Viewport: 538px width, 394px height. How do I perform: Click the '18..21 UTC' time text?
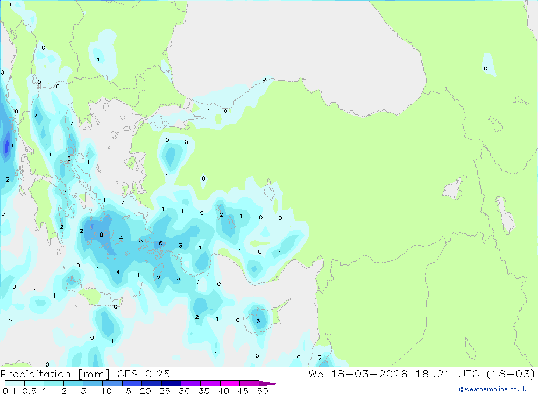(x=447, y=374)
